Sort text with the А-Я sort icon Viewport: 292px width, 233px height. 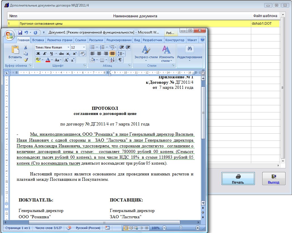(112, 60)
